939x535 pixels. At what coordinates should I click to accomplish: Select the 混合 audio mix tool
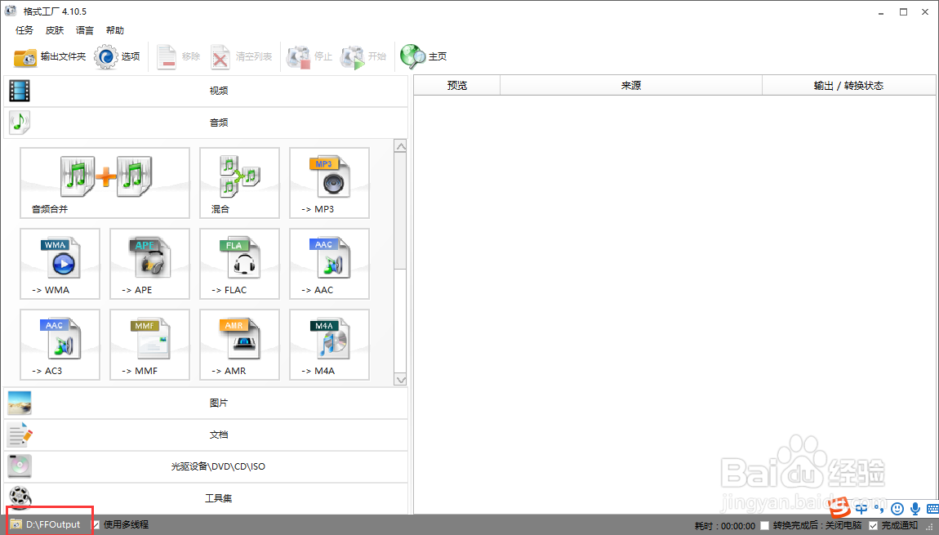[239, 183]
